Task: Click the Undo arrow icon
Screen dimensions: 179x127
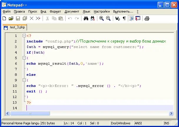Action: coord(70,18)
